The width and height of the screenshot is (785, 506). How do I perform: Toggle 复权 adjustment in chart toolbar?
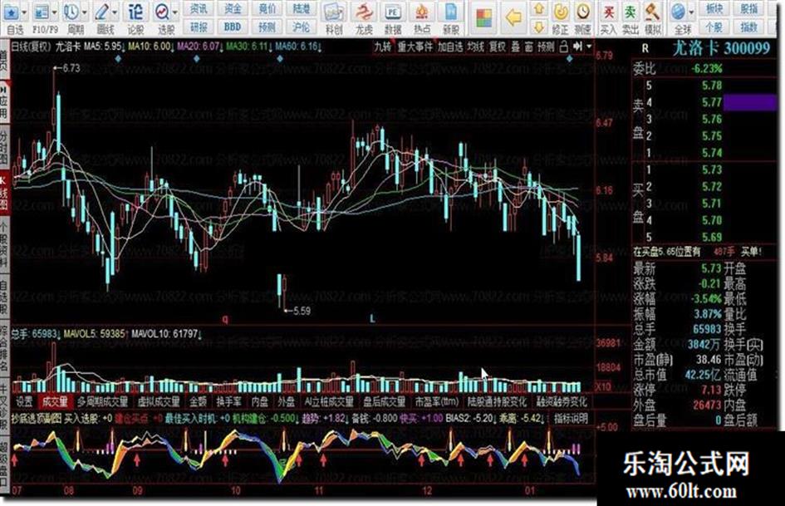[497, 47]
